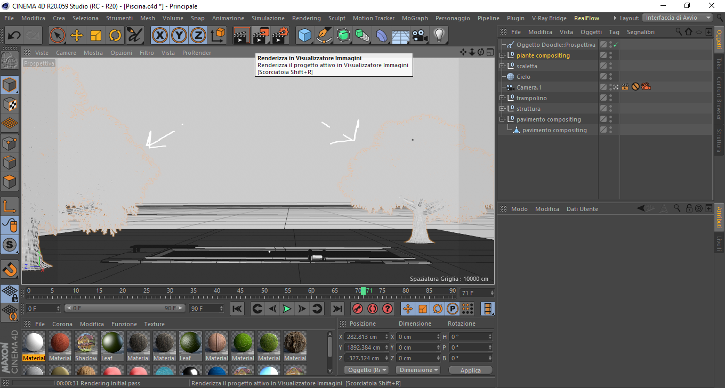Enable the Workplane orange grid mode
The image size is (725, 388).
(x=10, y=123)
